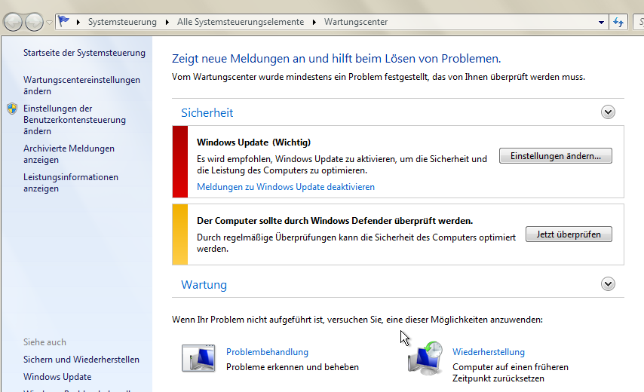Click the Problembehandlung monitor icon
Viewport: 644px width, 392px height.
pos(199,358)
